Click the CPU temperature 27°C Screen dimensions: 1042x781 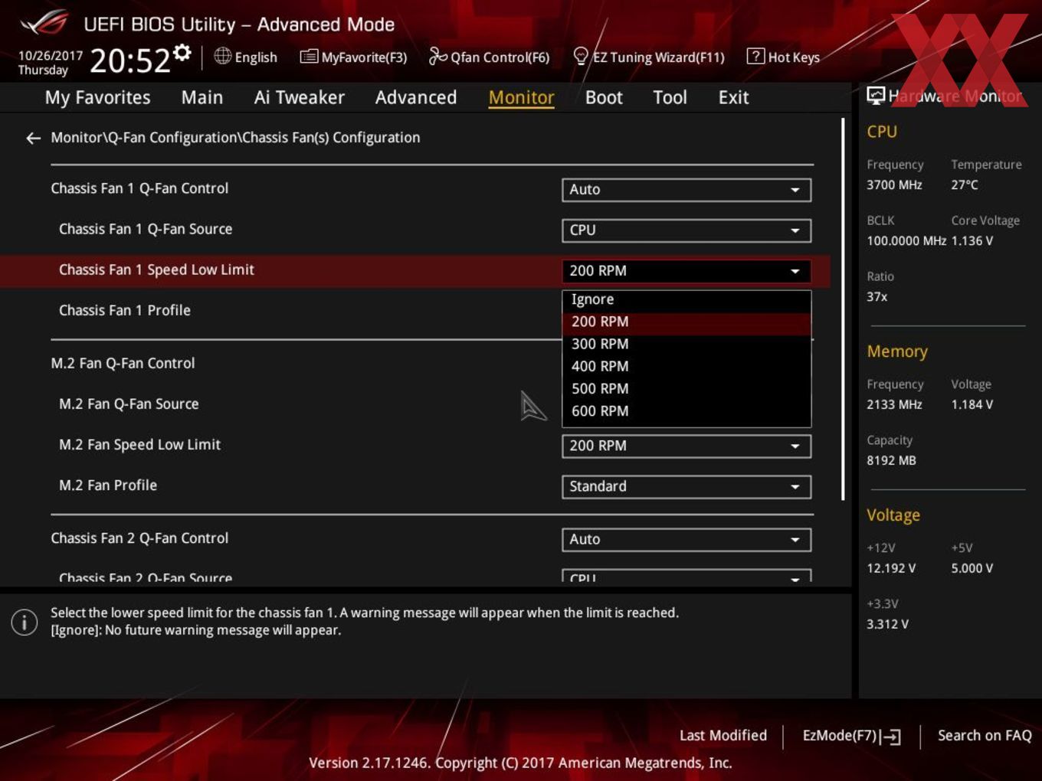click(x=965, y=185)
